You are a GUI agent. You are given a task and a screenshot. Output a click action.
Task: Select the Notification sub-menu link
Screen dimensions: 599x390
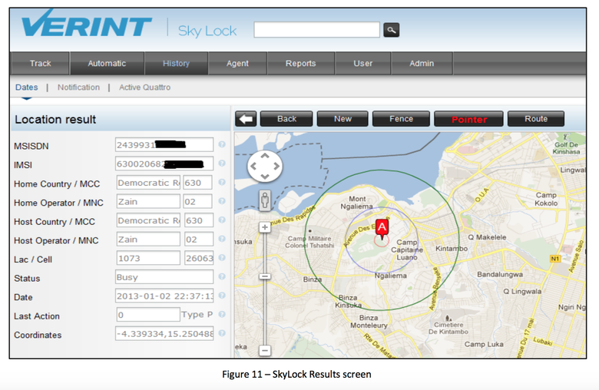tap(78, 87)
